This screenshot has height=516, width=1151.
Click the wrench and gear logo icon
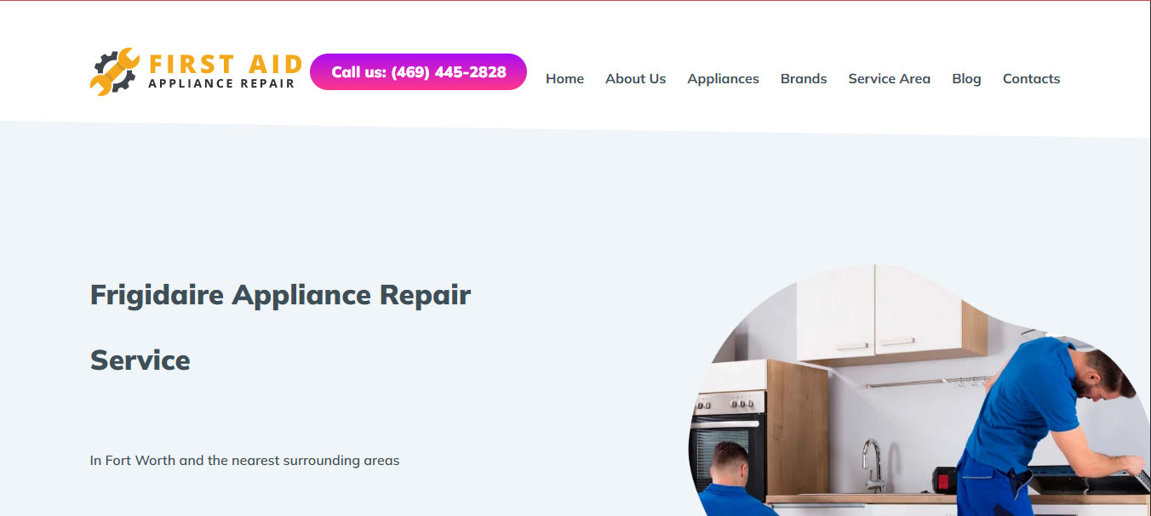[115, 71]
